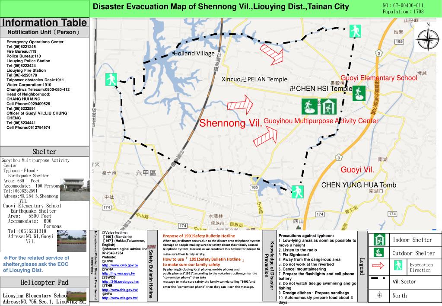Click the evacuation exit icon on the western village boundary
This screenshot has width=442, height=306.
(x=111, y=80)
